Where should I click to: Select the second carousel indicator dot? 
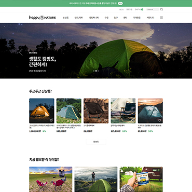(x=96, y=71)
